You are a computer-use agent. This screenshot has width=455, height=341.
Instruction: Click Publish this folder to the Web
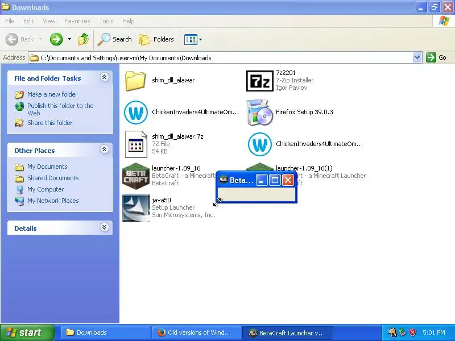[60, 109]
